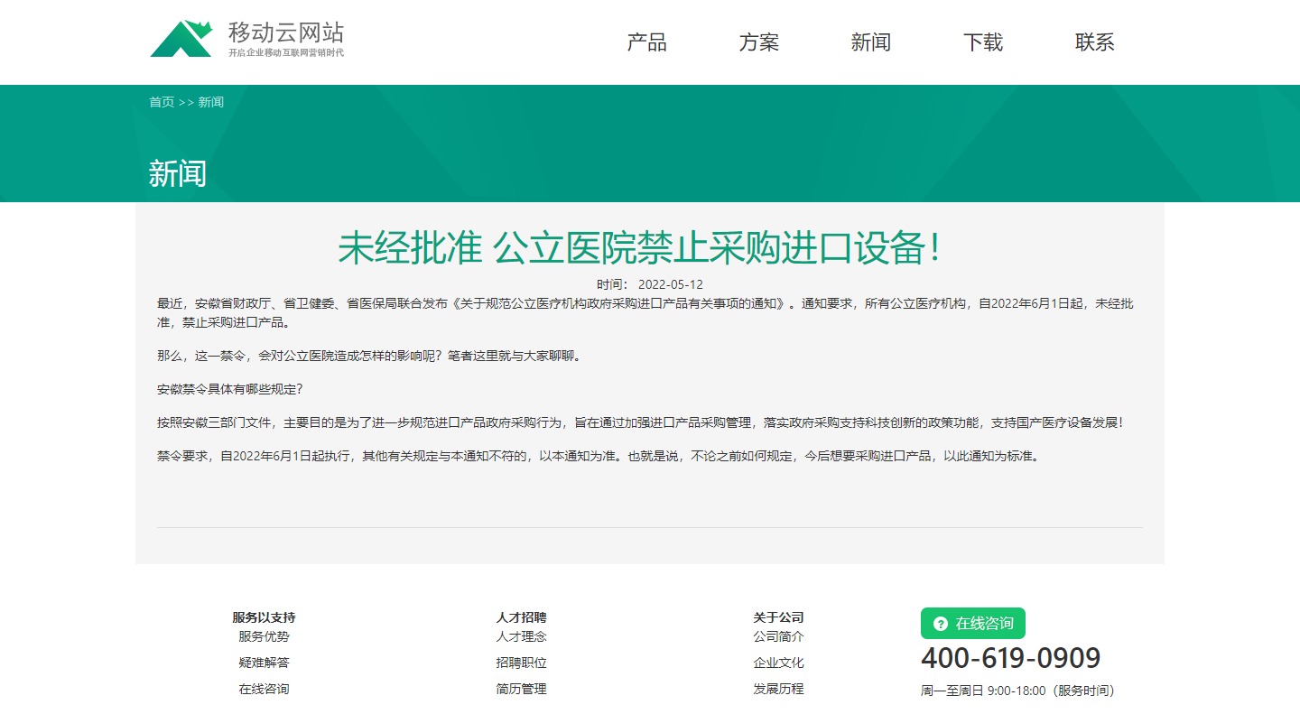1300x714 pixels.
Task: Click the 首页 breadcrumb link
Action: tap(162, 102)
